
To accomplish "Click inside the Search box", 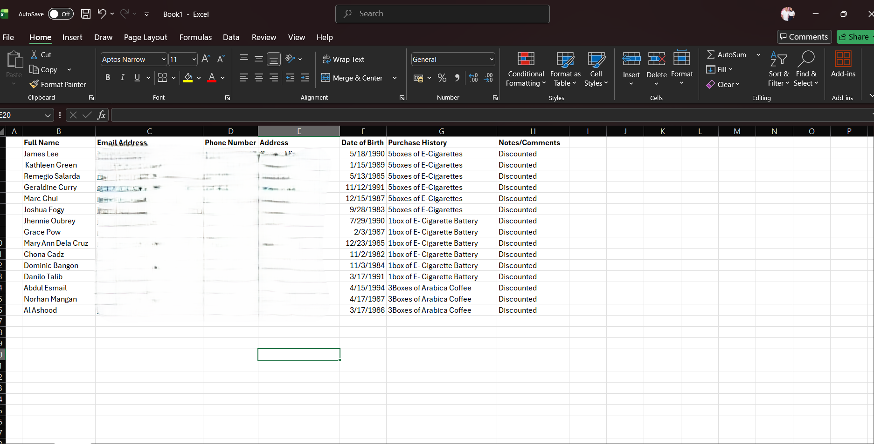I will pyautogui.click(x=442, y=14).
